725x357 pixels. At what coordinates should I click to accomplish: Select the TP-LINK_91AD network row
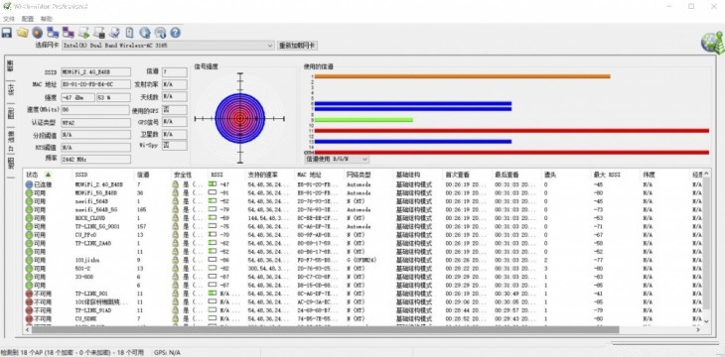(x=362, y=310)
